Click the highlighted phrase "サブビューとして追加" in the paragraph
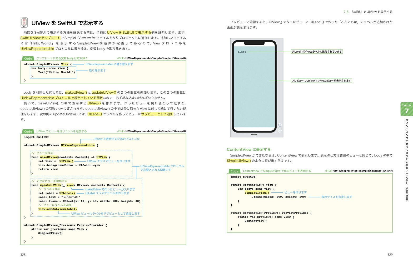Viewport: 413px width, 263px height. pyautogui.click(x=157, y=114)
